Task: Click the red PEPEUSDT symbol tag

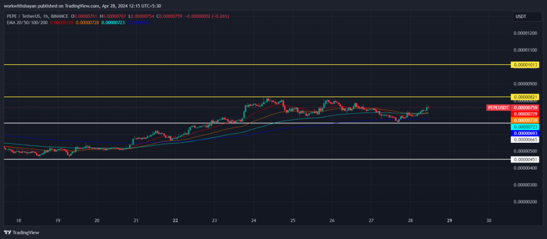Action: coord(498,108)
